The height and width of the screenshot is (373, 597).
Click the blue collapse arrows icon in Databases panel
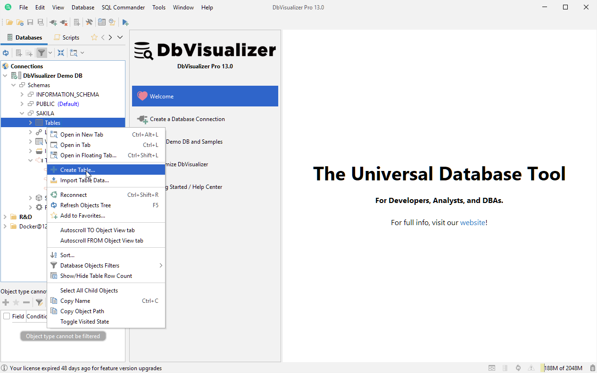(61, 53)
